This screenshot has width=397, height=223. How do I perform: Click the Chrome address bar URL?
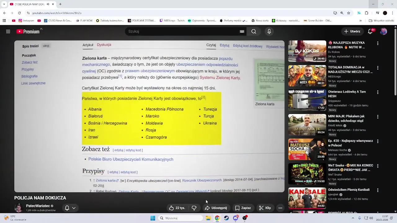pos(57,13)
